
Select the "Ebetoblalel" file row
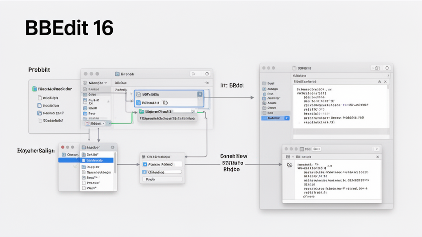pyautogui.click(x=51, y=121)
